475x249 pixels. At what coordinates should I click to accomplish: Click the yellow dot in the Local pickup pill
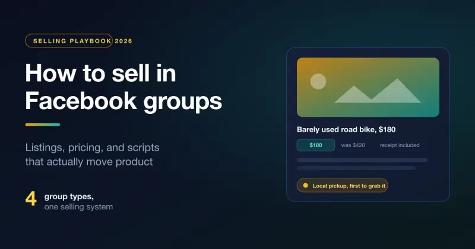click(306, 186)
